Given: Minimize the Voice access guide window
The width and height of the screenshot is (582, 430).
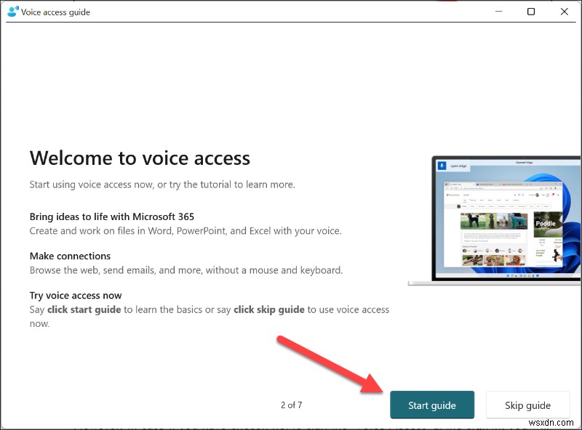Looking at the screenshot, I should point(498,12).
